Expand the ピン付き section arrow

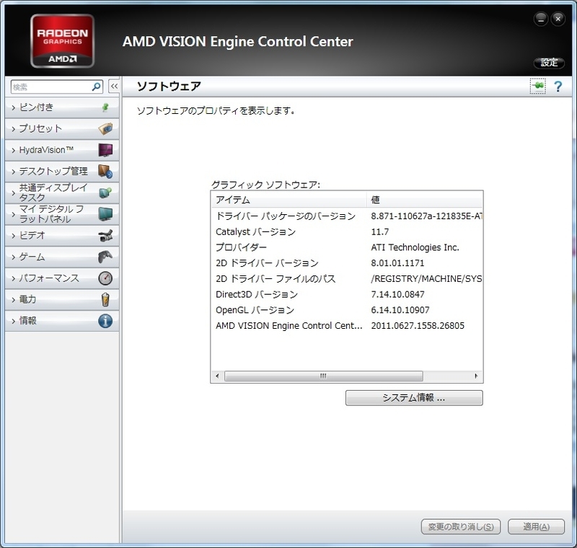[x=13, y=107]
